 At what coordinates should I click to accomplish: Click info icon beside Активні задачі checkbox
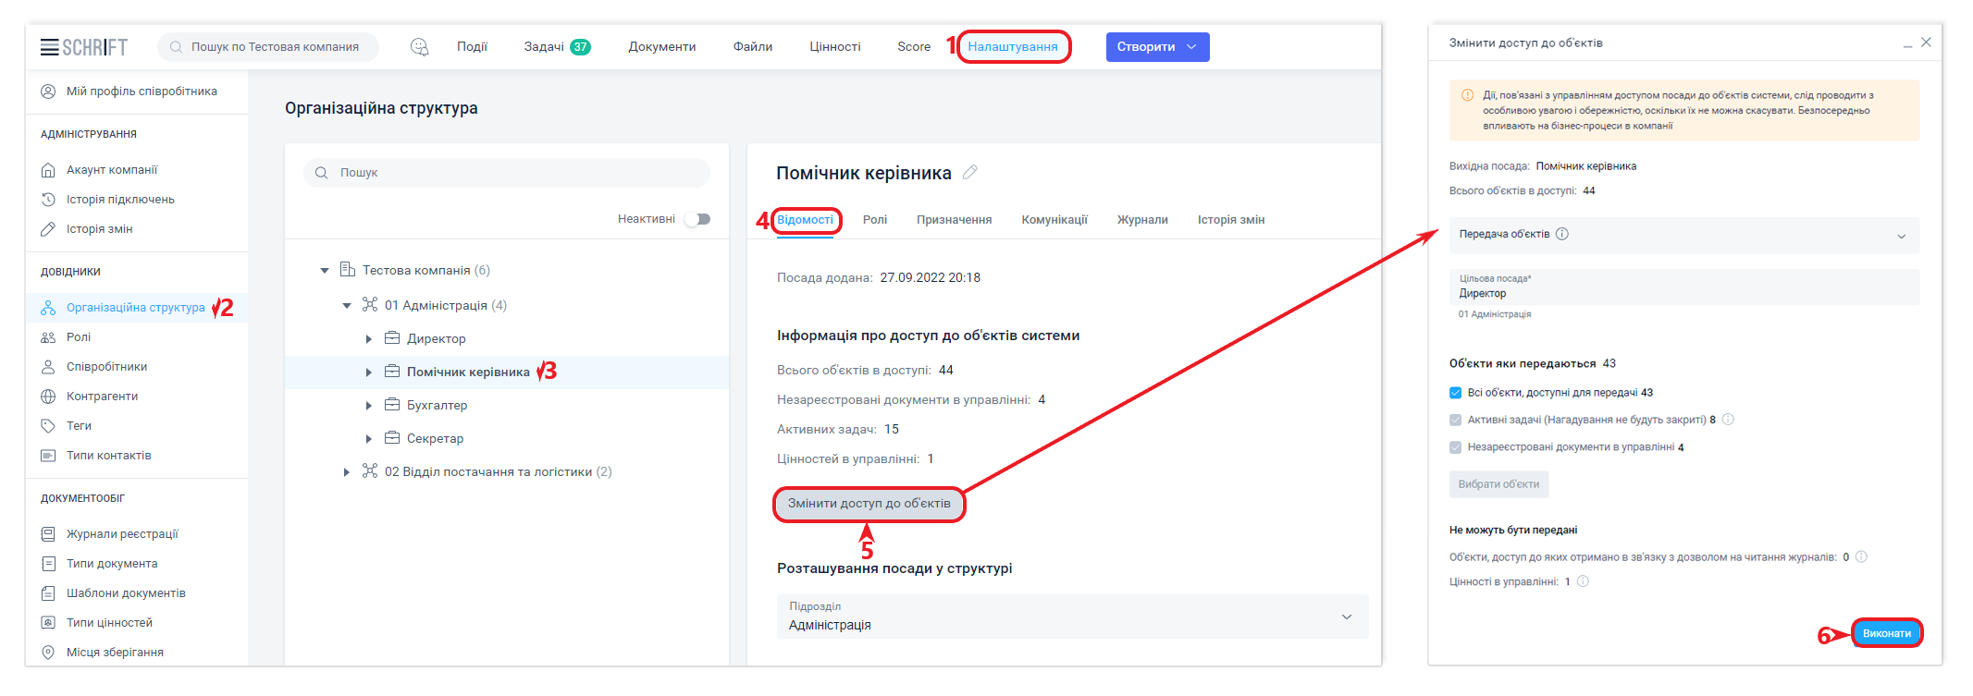pos(1728,420)
